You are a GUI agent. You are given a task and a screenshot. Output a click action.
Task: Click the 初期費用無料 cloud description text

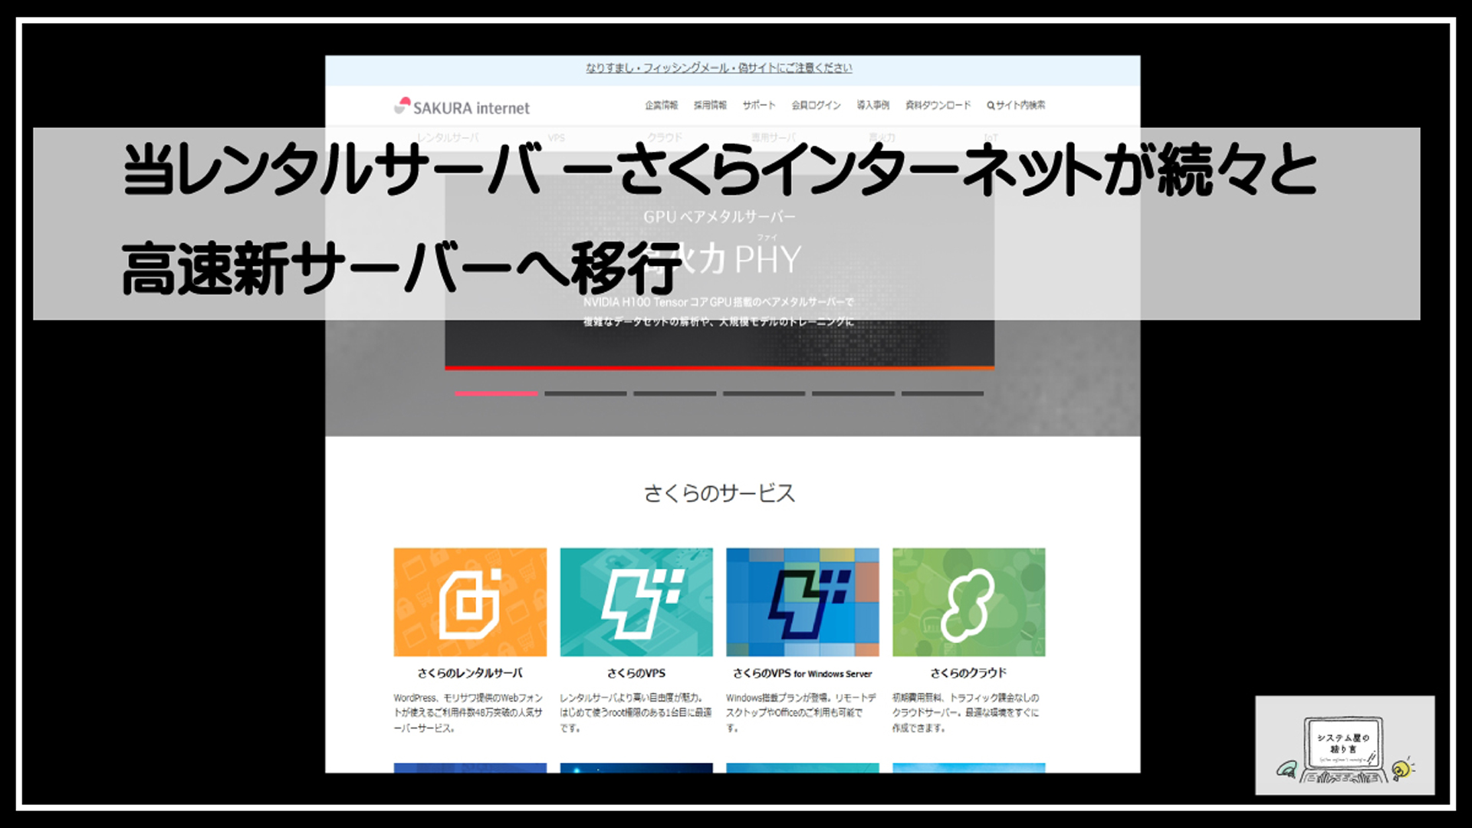(966, 713)
